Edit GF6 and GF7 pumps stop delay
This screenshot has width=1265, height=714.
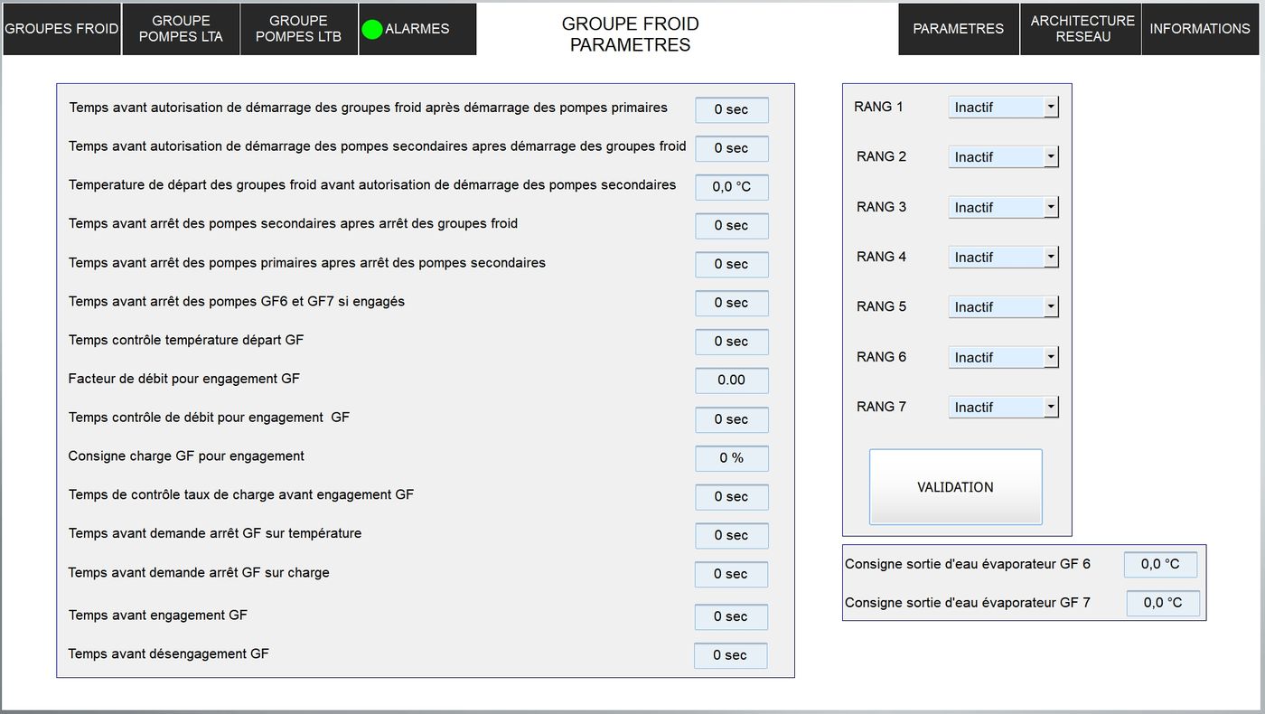[x=732, y=304]
